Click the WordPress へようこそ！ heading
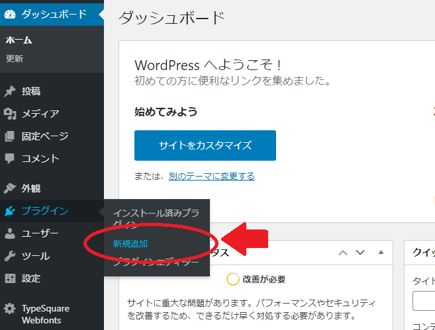 pyautogui.click(x=208, y=65)
